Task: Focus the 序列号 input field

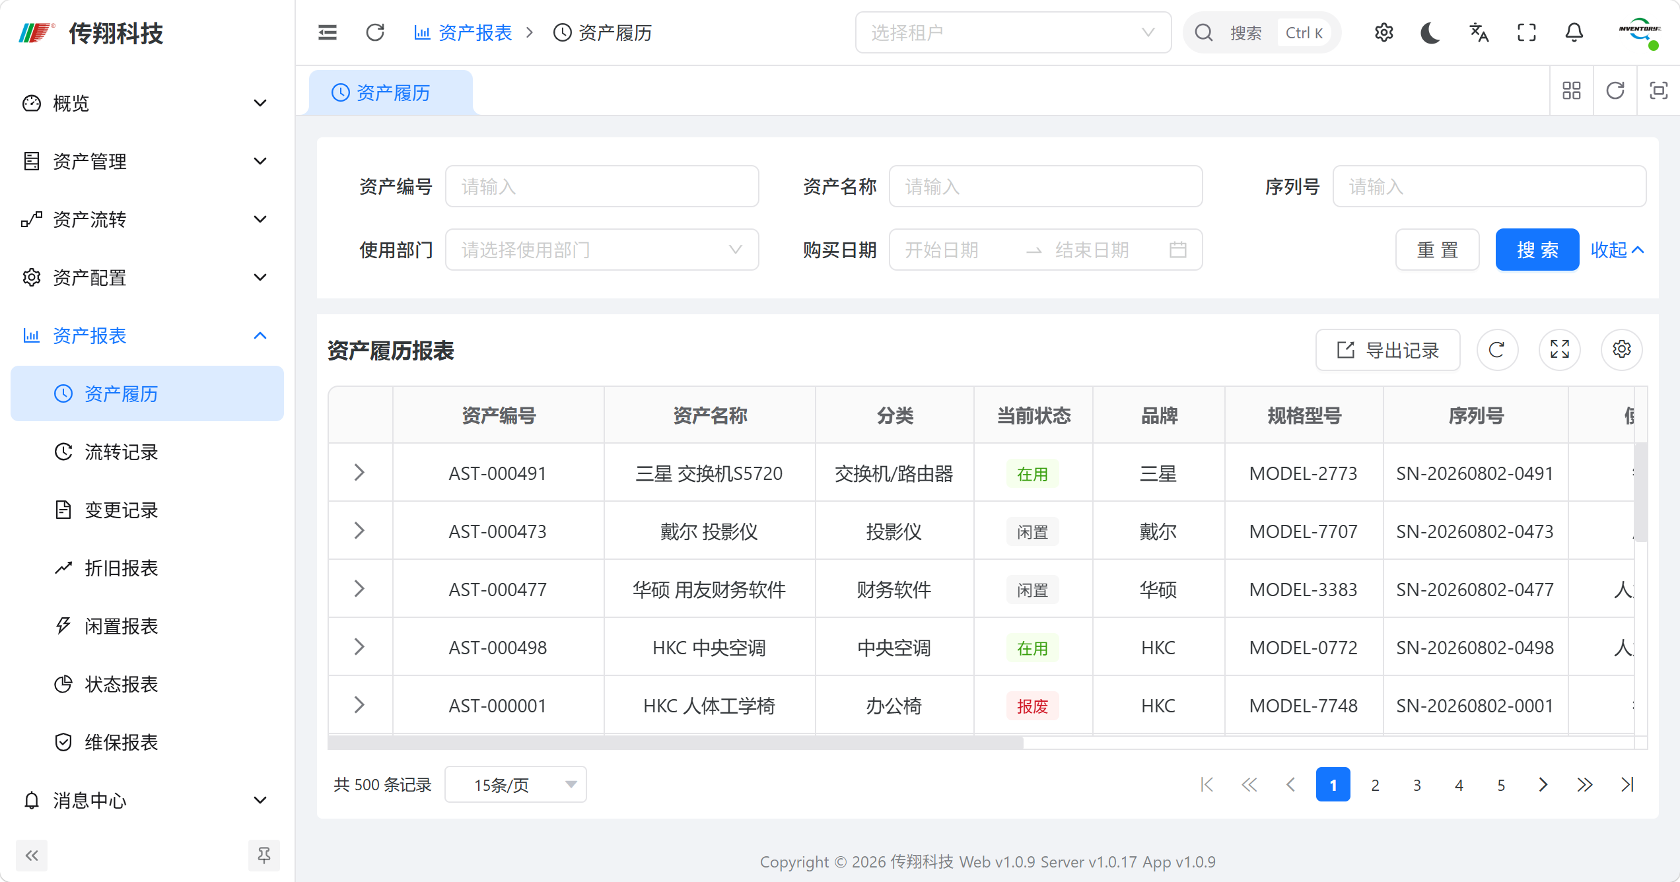Action: [x=1489, y=187]
